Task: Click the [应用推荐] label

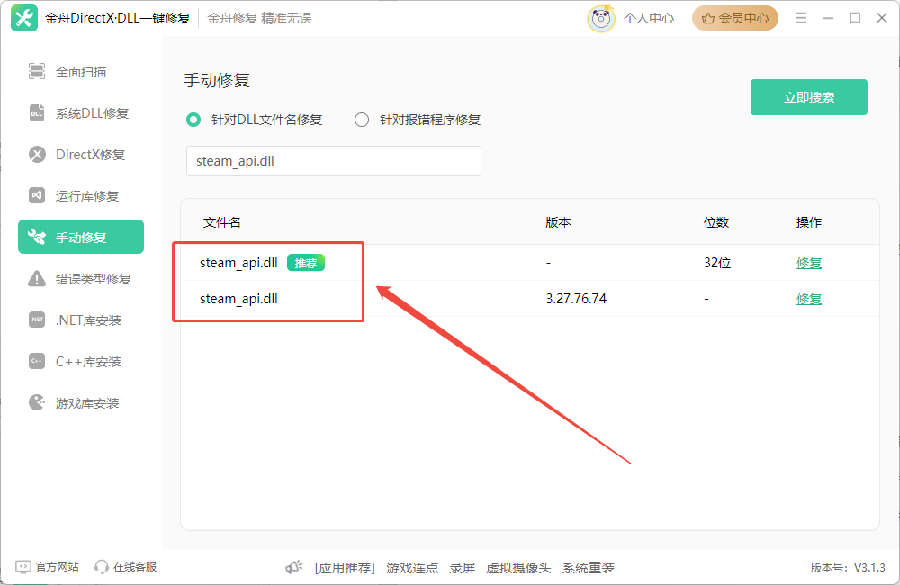Action: click(345, 568)
